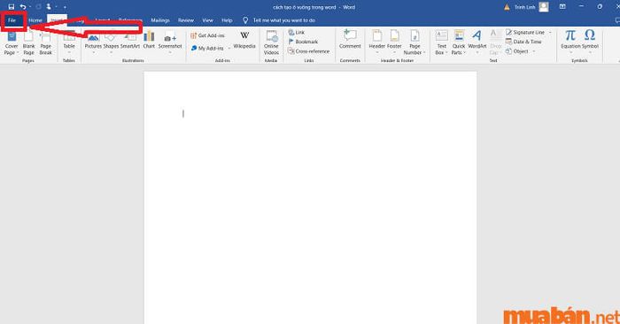
Task: Click inside the blank document page
Action: 310,197
